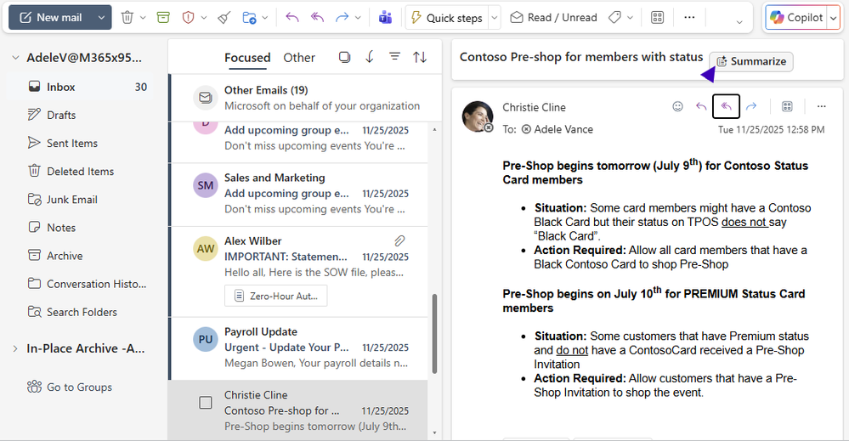
Task: Click Forward icon in message header
Action: coord(751,106)
